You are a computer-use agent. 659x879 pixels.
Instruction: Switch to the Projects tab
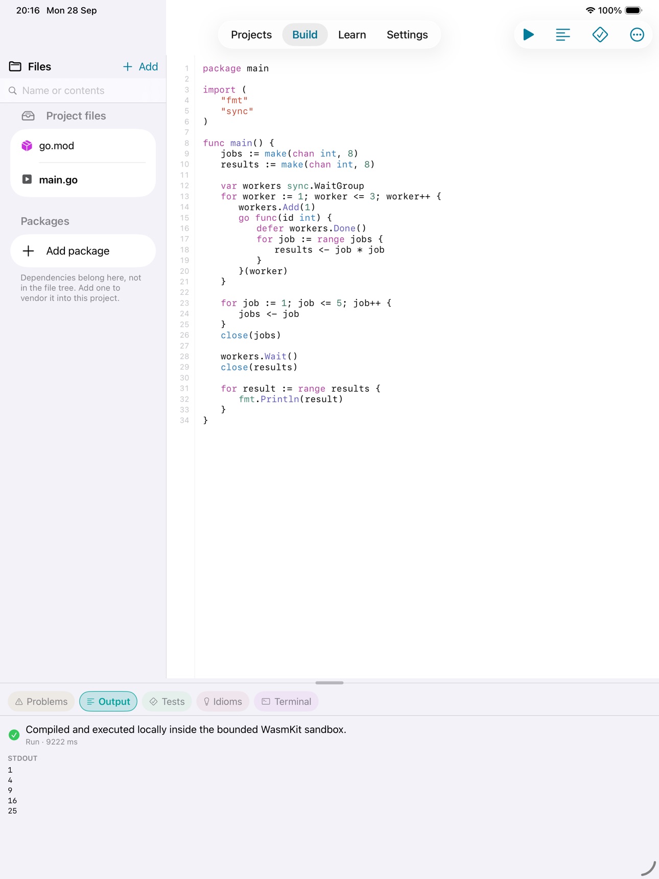pyautogui.click(x=251, y=35)
